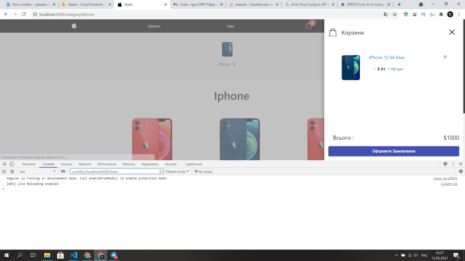The width and height of the screenshot is (465, 261).
Task: Switch to the Lighthouse tab
Action: 194,164
